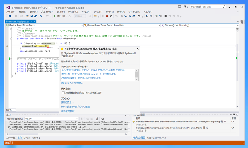Click the feedback speech bubble icon
This screenshot has width=248, height=148.
tap(179, 7)
